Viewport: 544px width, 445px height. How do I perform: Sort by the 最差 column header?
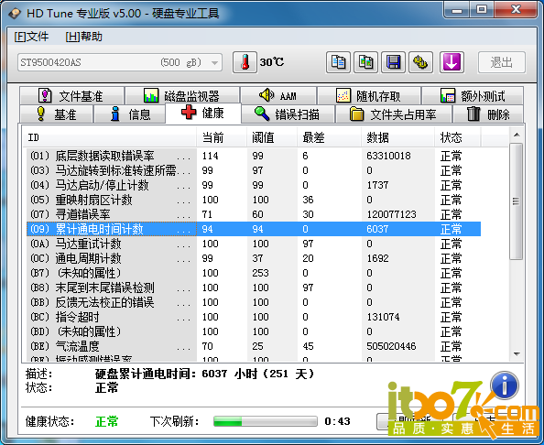[330, 137]
